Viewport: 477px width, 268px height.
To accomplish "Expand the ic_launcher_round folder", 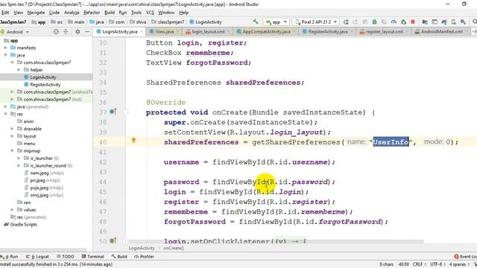I will pos(19,165).
